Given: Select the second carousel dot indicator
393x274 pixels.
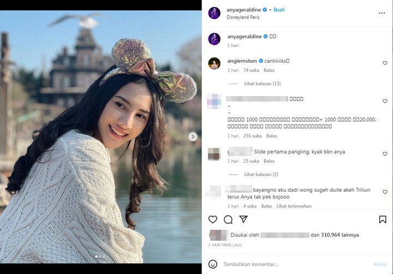Looking at the screenshot, I should 100,257.
